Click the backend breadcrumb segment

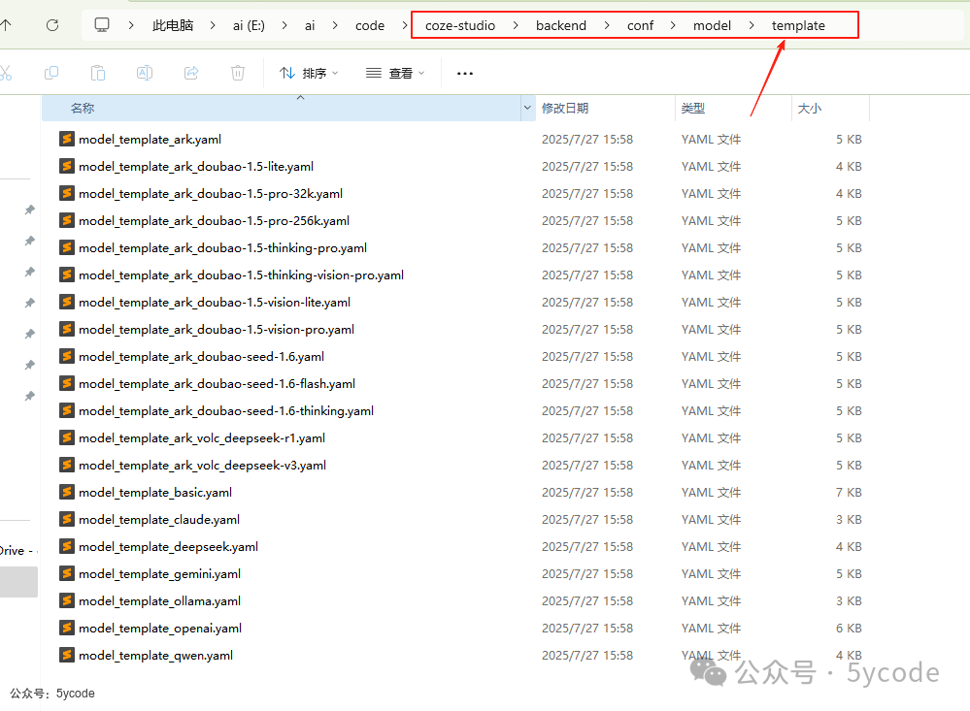pos(561,25)
